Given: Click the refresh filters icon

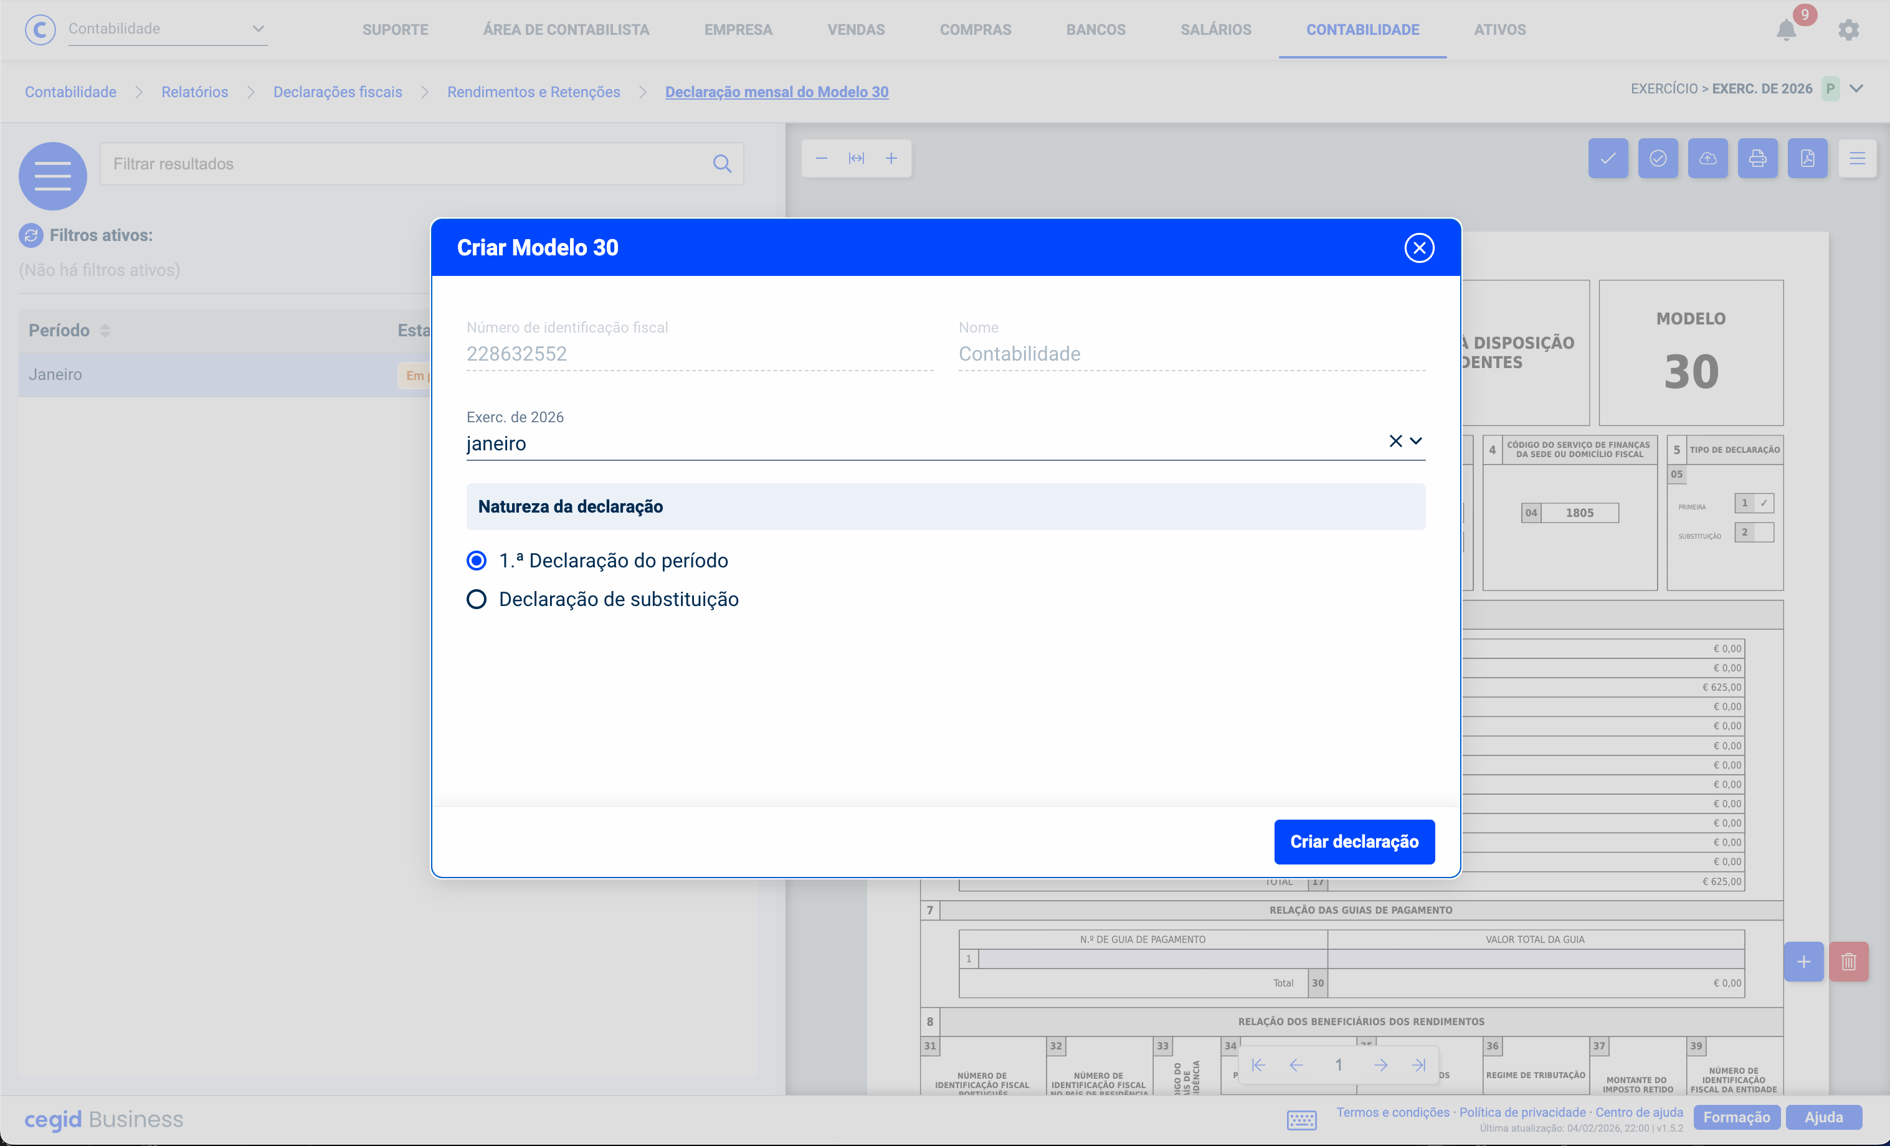Looking at the screenshot, I should tap(31, 235).
